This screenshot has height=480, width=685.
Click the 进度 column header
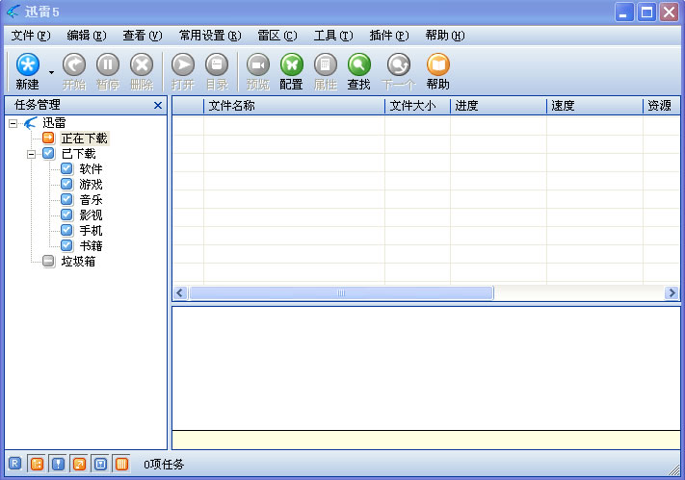click(x=498, y=106)
